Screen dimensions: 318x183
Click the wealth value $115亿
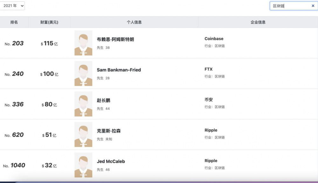[x=49, y=44]
